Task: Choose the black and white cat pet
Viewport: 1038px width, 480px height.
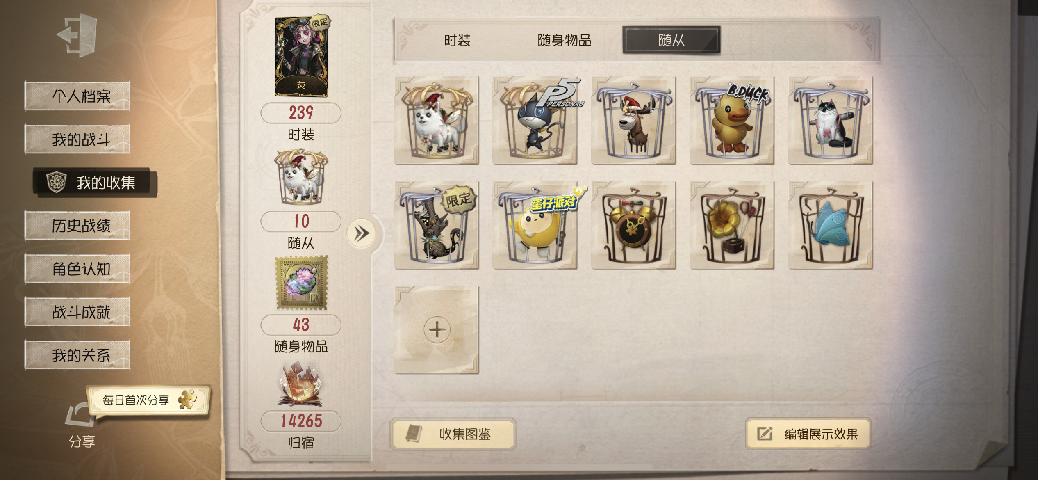Action: (830, 120)
